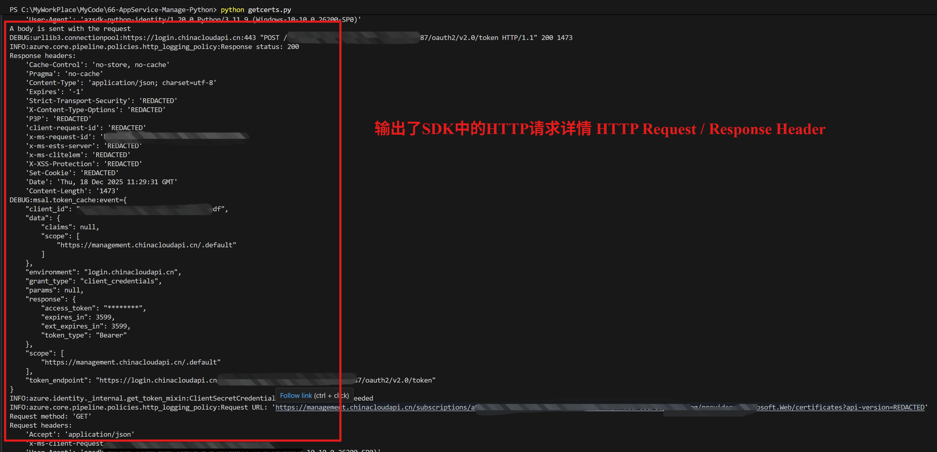Click the 'Follow link' tooltip text
Screen dimensions: 937x452
(x=296, y=395)
